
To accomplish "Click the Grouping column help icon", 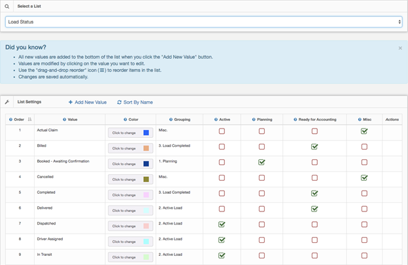I will point(171,119).
